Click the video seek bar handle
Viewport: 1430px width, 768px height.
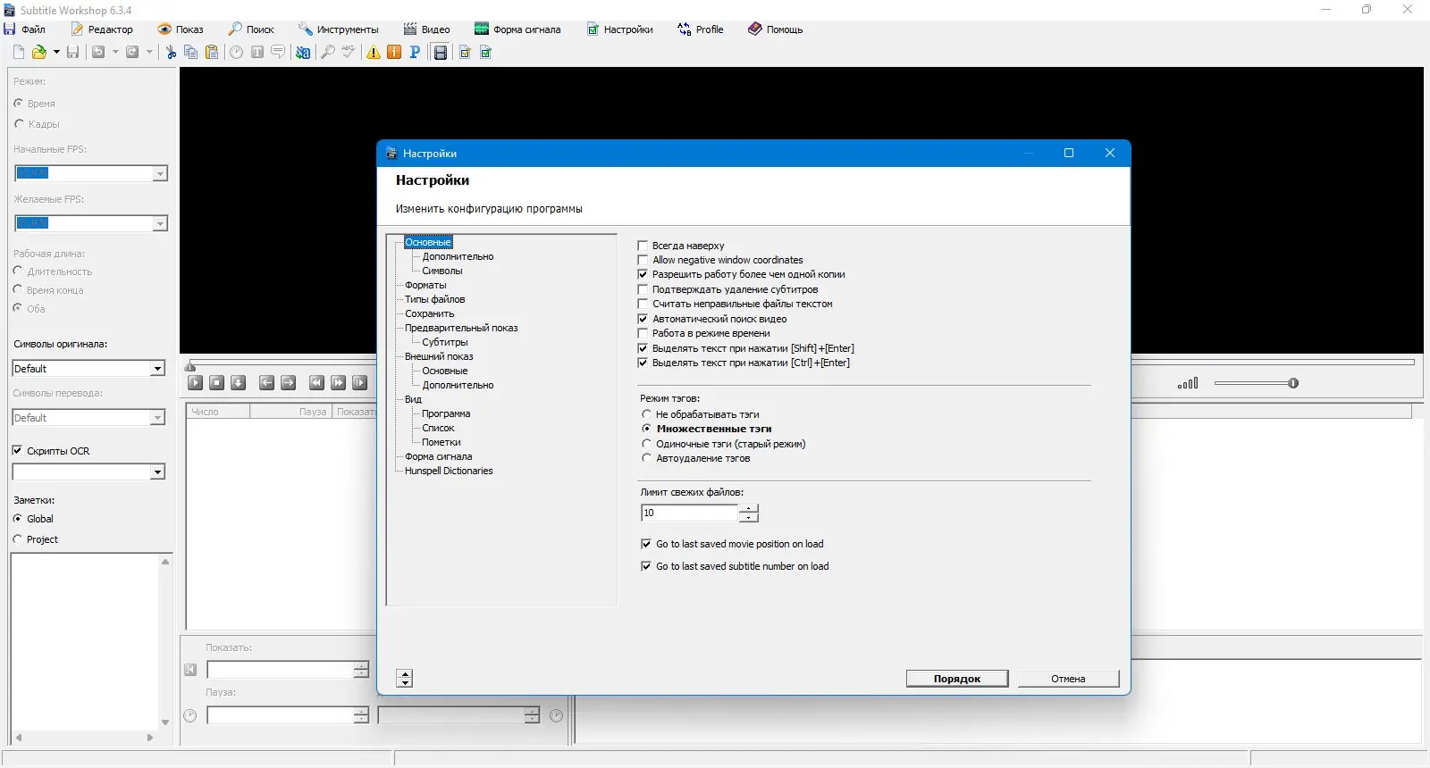coord(190,366)
